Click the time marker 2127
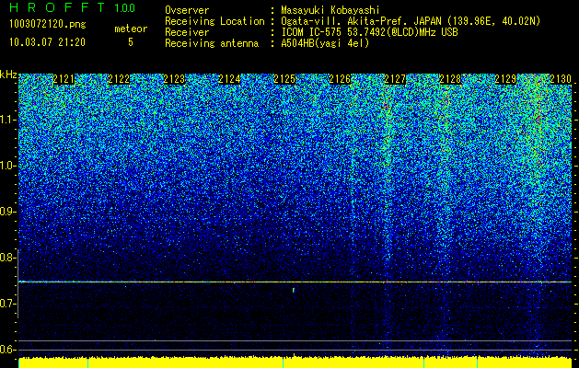Image resolution: width=579 pixels, height=368 pixels. point(395,79)
